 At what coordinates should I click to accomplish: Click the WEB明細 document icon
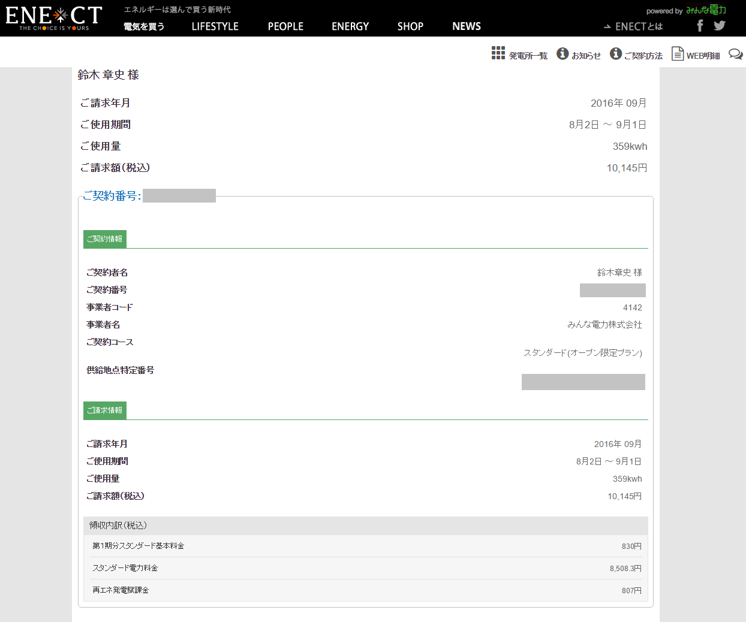pos(678,53)
